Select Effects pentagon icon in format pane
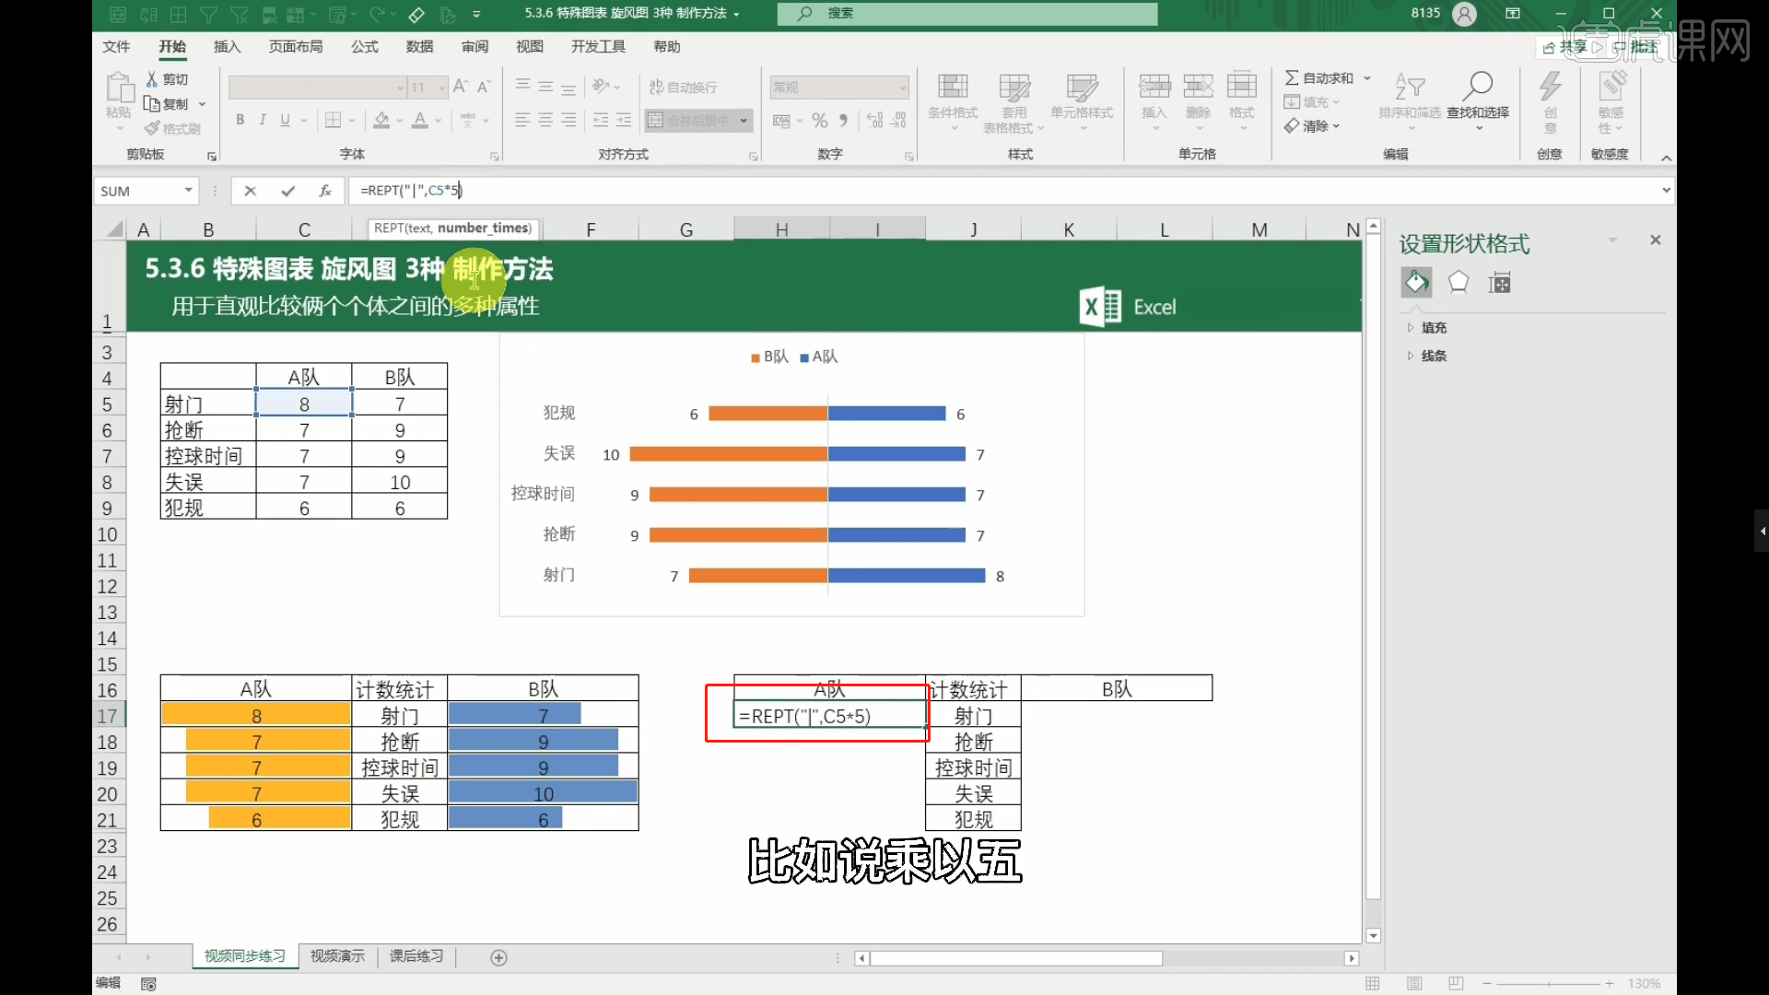The width and height of the screenshot is (1769, 995). pyautogui.click(x=1459, y=283)
